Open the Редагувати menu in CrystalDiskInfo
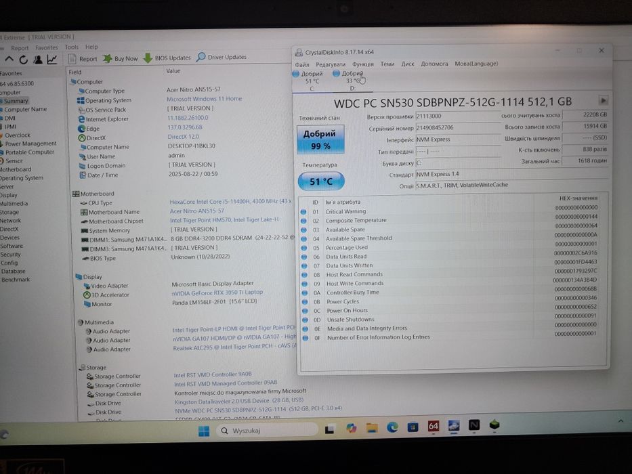632x474 pixels. [x=331, y=64]
